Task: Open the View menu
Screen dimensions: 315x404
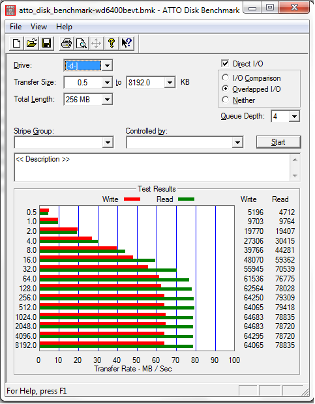Action: [x=38, y=27]
